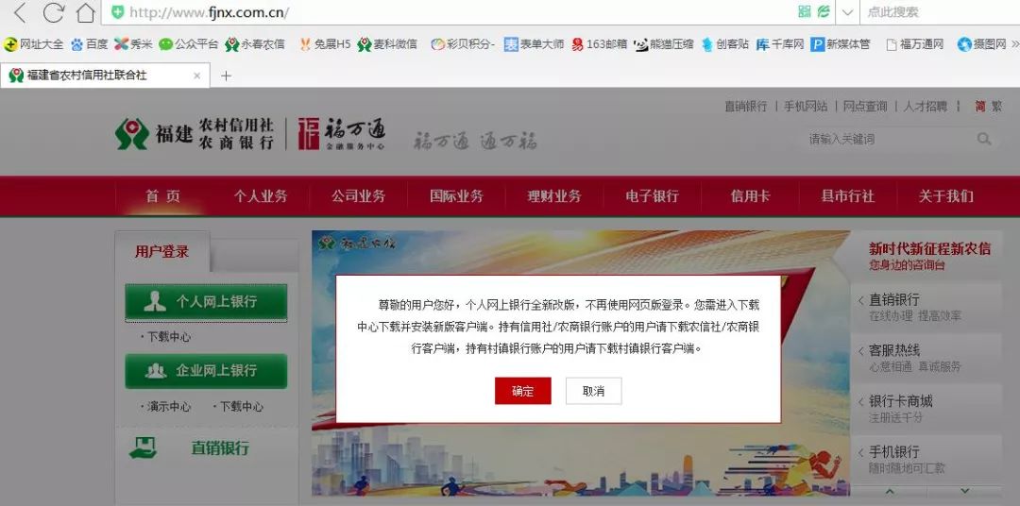Dismiss the dialog with 取消
1020x506 pixels.
(x=593, y=391)
